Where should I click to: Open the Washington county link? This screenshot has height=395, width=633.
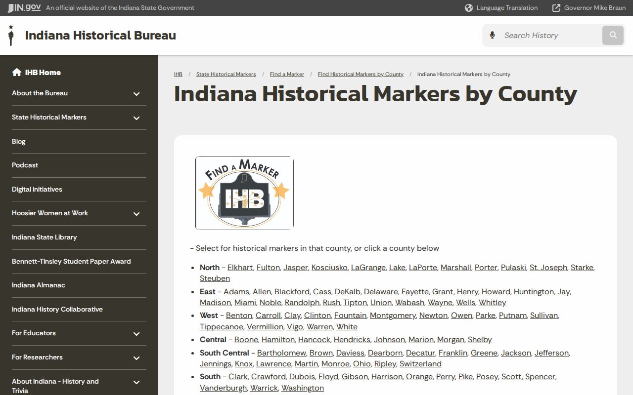(303, 388)
